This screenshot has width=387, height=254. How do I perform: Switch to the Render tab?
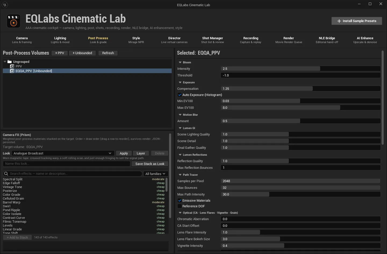pos(289,40)
